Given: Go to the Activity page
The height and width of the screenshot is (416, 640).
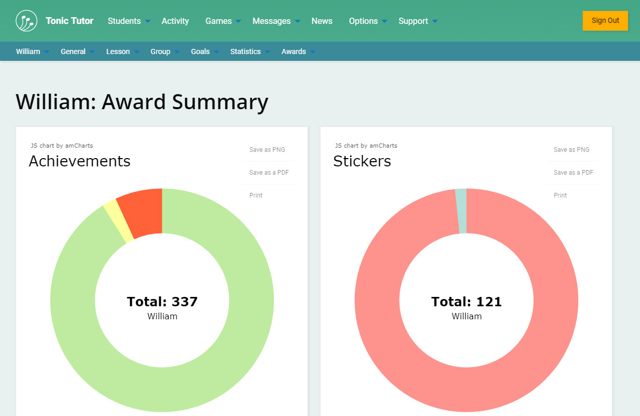Looking at the screenshot, I should tap(175, 21).
